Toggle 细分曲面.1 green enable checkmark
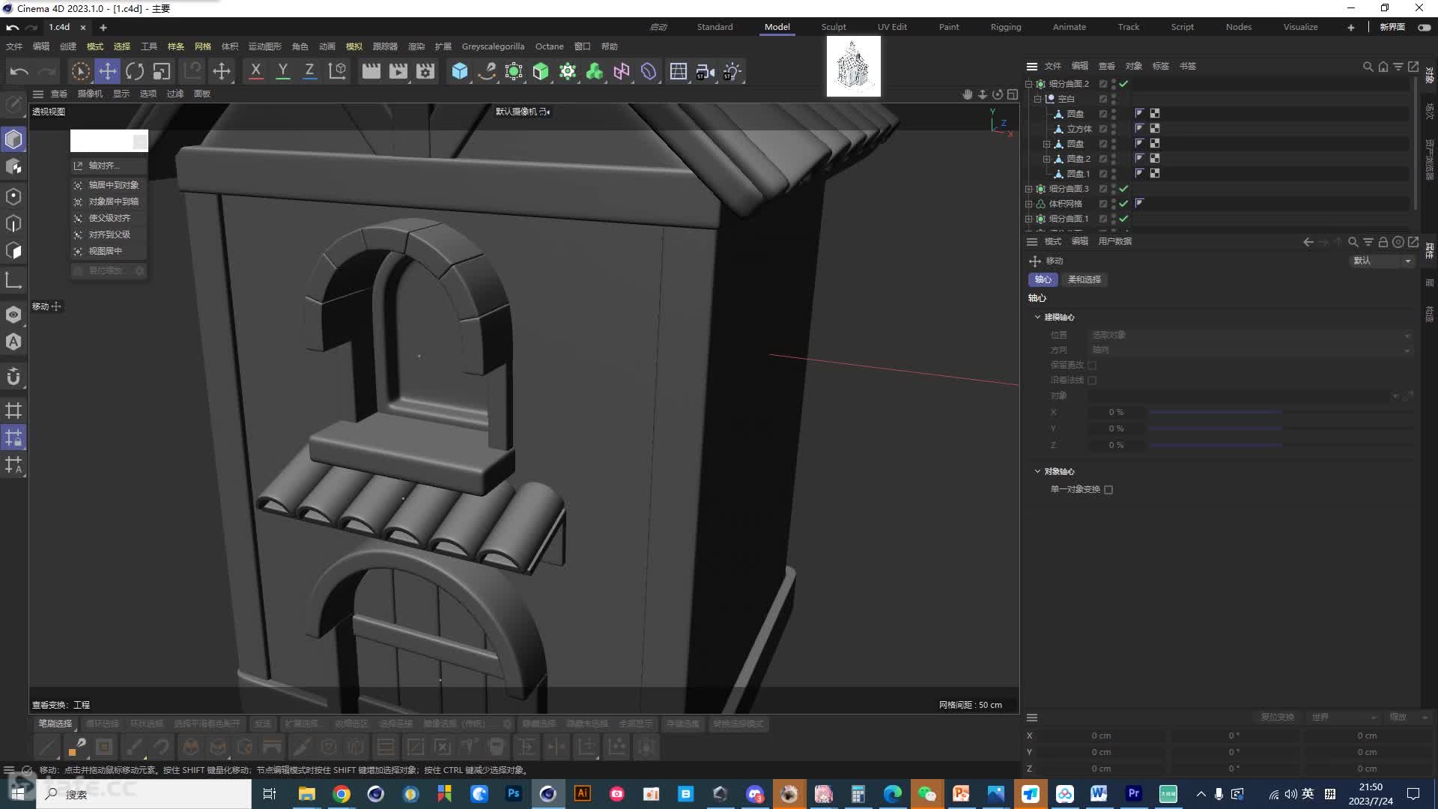Screen dimensions: 1438x809 tap(1123, 219)
